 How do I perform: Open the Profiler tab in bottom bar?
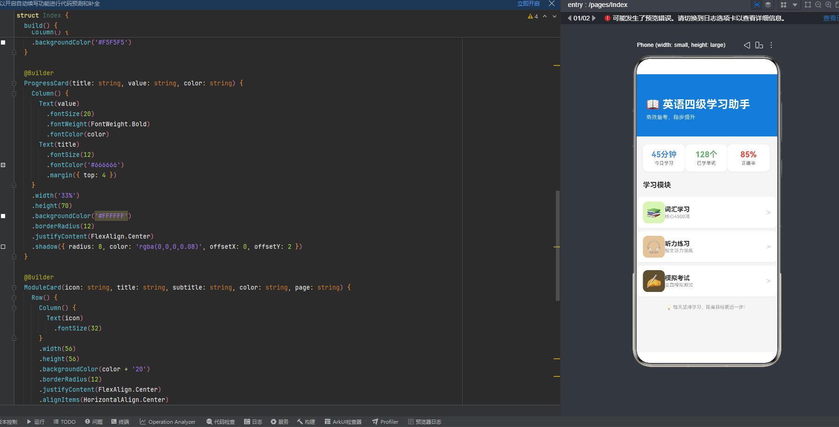coord(385,422)
